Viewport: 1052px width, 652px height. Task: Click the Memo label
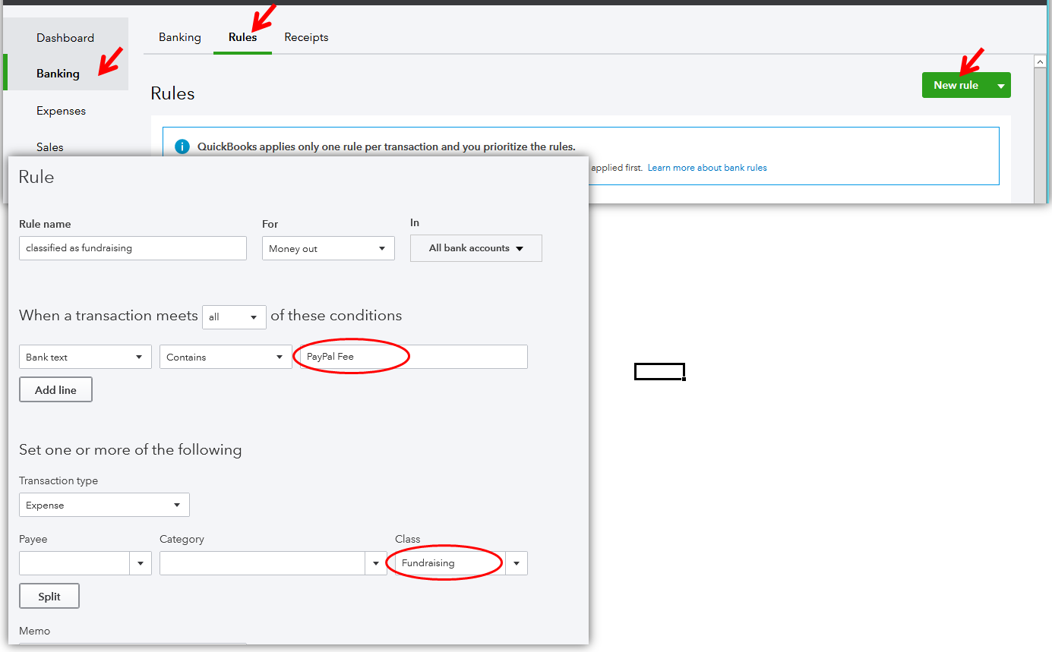click(35, 631)
